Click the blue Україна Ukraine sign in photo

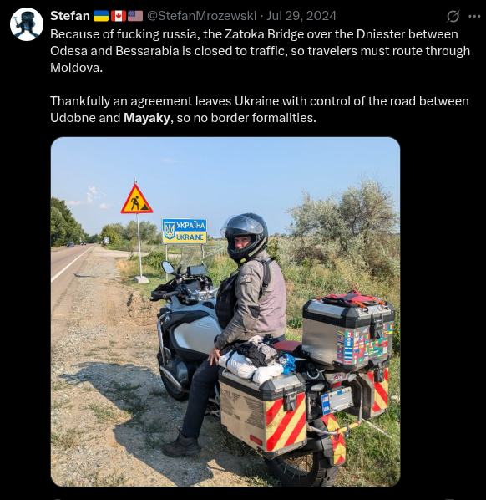click(x=185, y=231)
